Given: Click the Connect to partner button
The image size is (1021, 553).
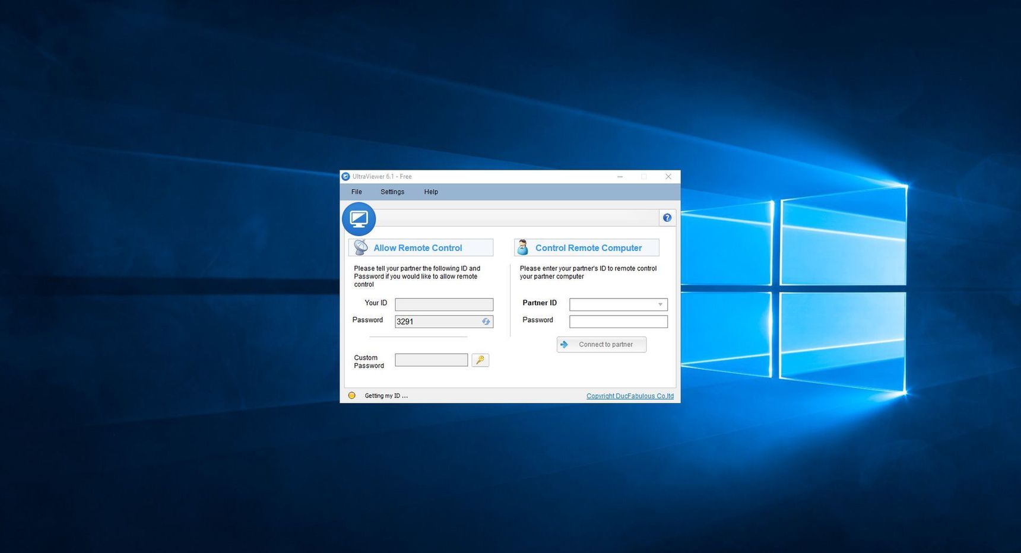Looking at the screenshot, I should 601,344.
